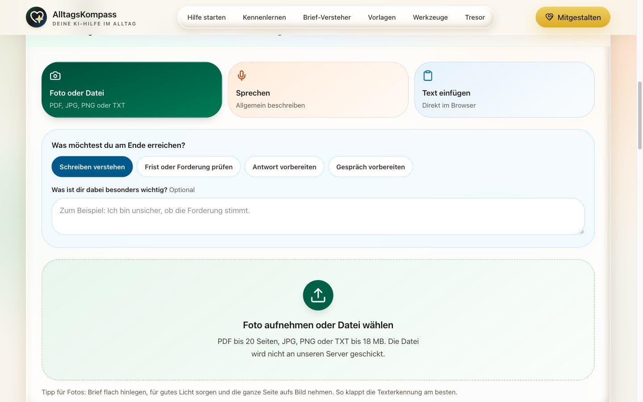Image resolution: width=643 pixels, height=402 pixels.
Task: Open Werkzeuge in the top menu
Action: [430, 17]
